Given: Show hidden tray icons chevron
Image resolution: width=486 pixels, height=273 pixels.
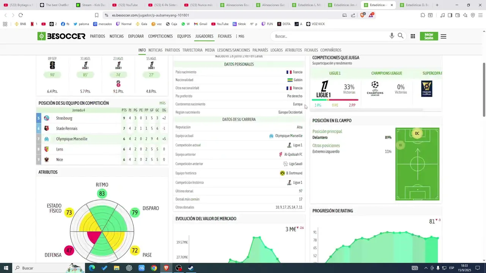Looking at the screenshot, I should 426,268.
